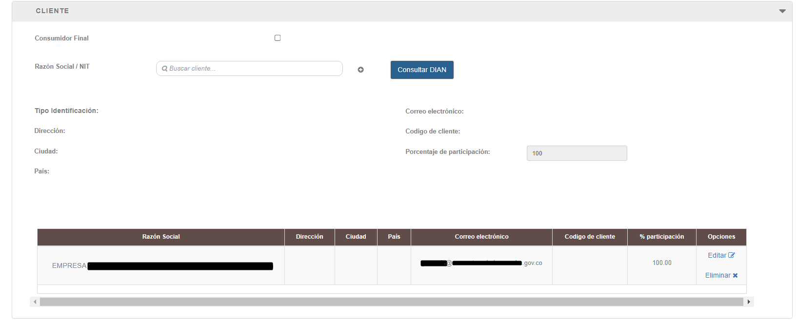The height and width of the screenshot is (321, 797).
Task: Enable the Consumidor Final checkbox
Action: [278, 38]
